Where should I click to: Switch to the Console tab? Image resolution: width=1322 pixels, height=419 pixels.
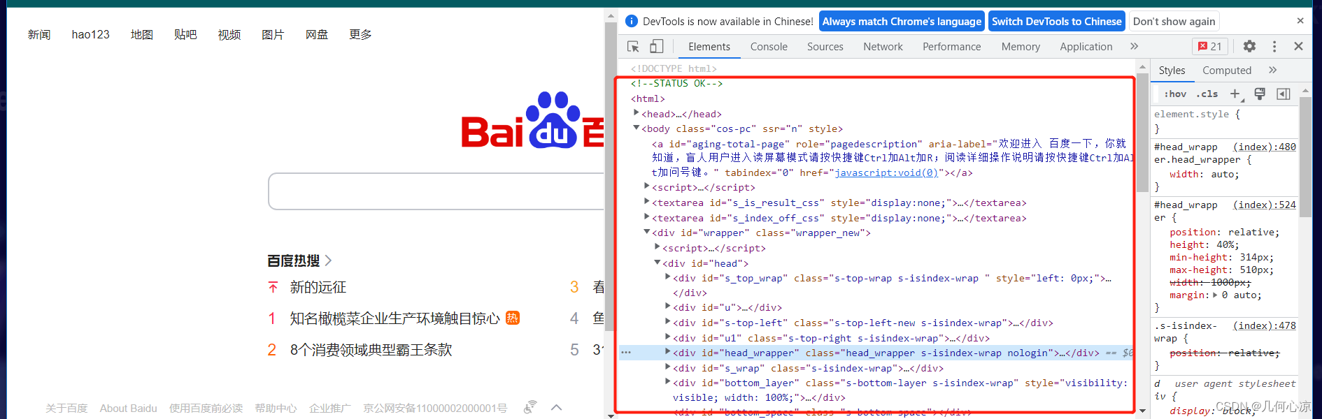coord(769,47)
